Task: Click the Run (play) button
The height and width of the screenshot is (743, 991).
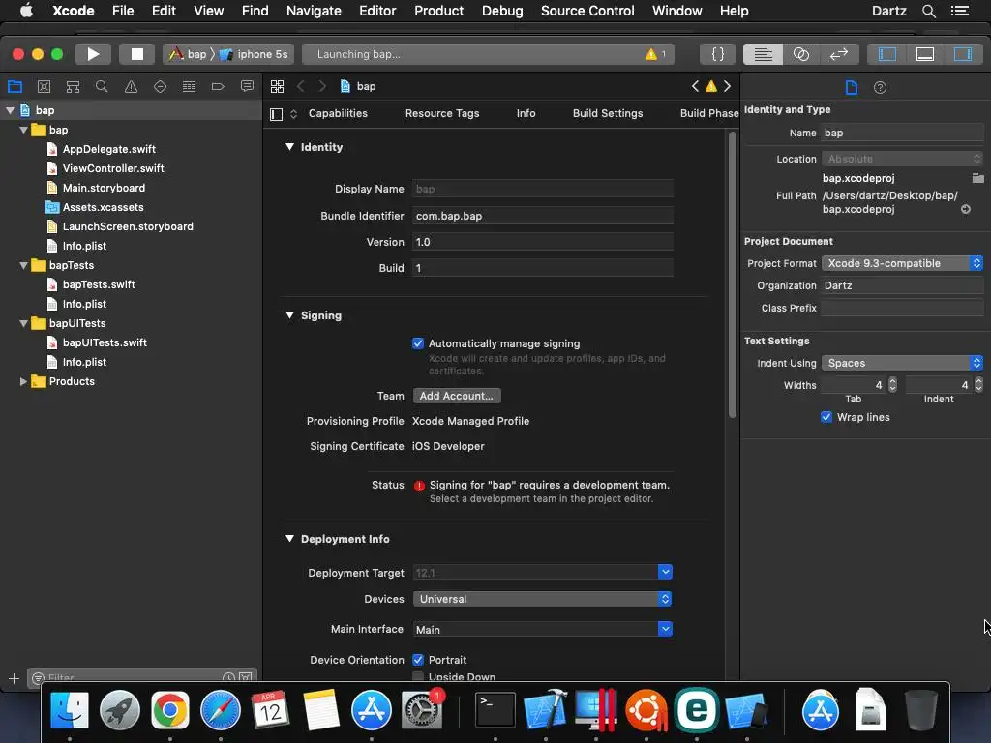Action: pyautogui.click(x=93, y=54)
